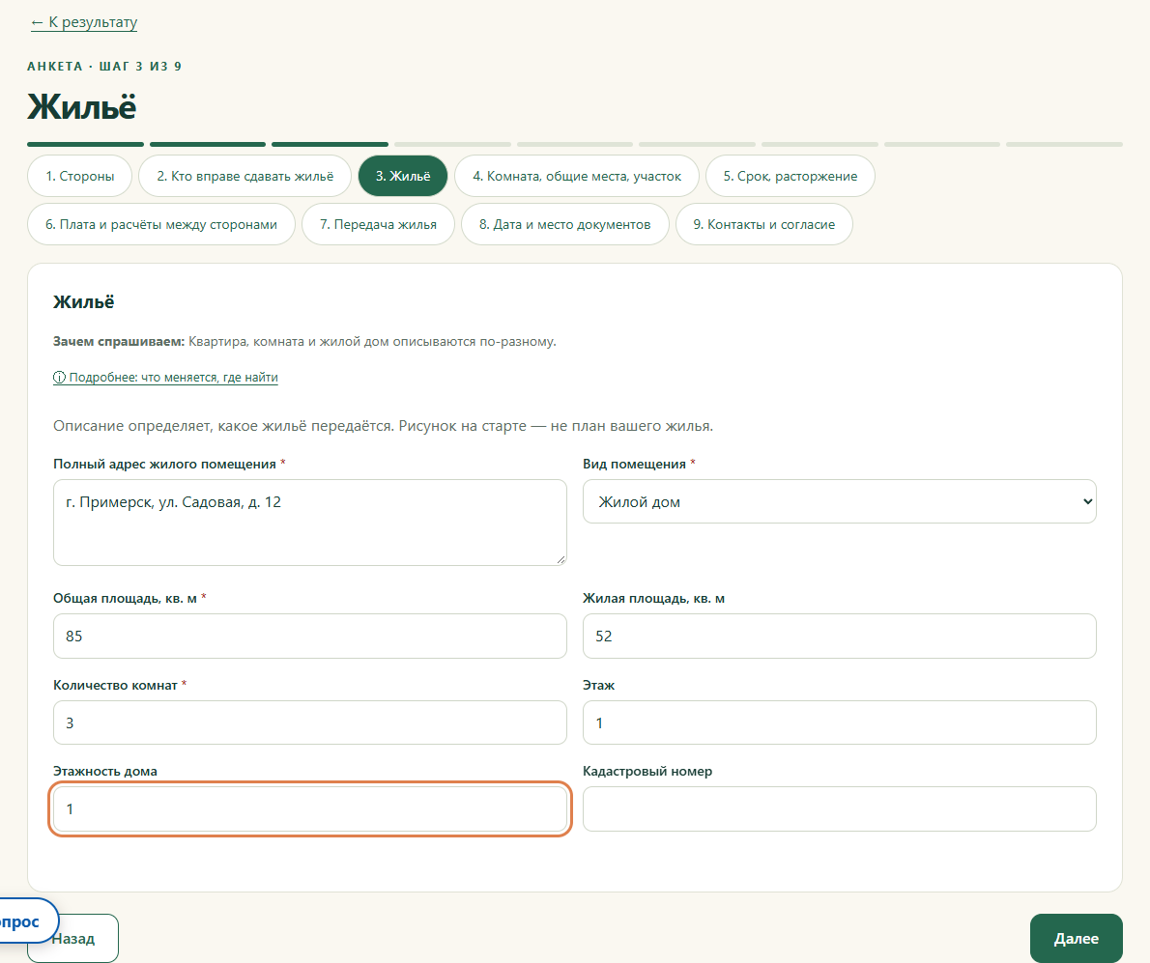Switch to '2. Кто вправе сдавать жильё' tab

point(244,176)
